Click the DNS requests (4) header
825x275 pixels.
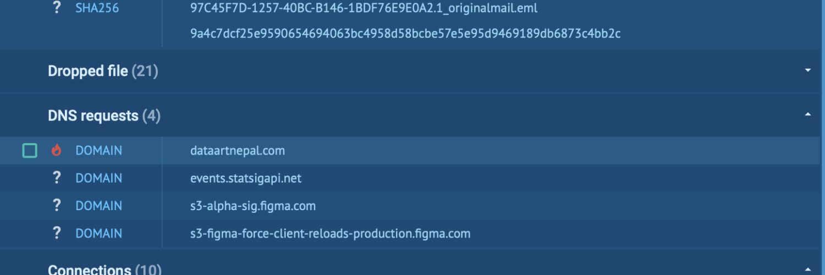coord(104,116)
